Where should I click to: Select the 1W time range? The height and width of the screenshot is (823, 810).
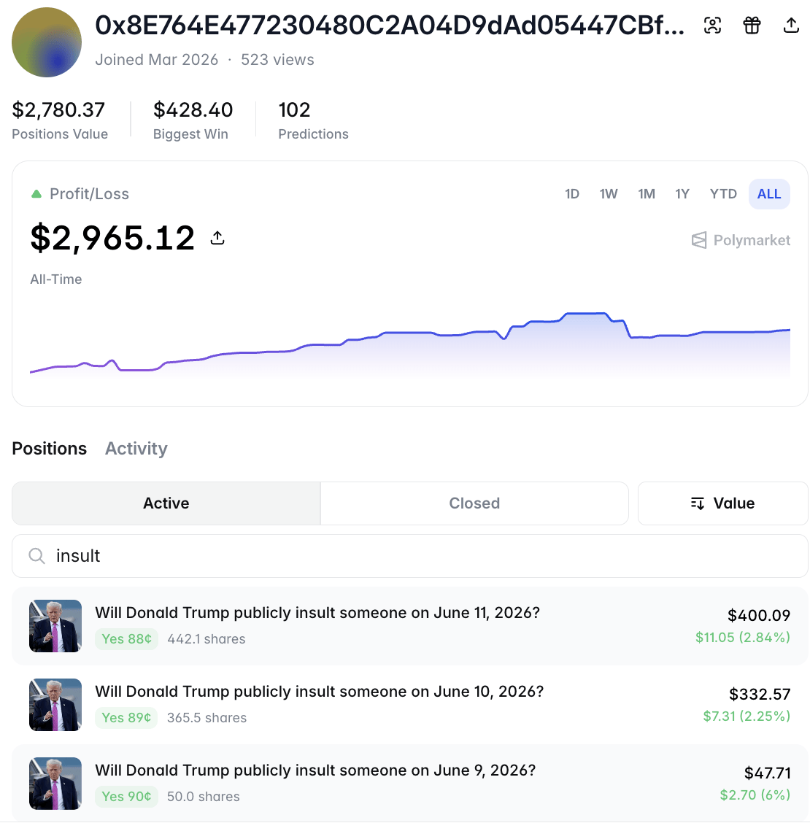click(609, 194)
